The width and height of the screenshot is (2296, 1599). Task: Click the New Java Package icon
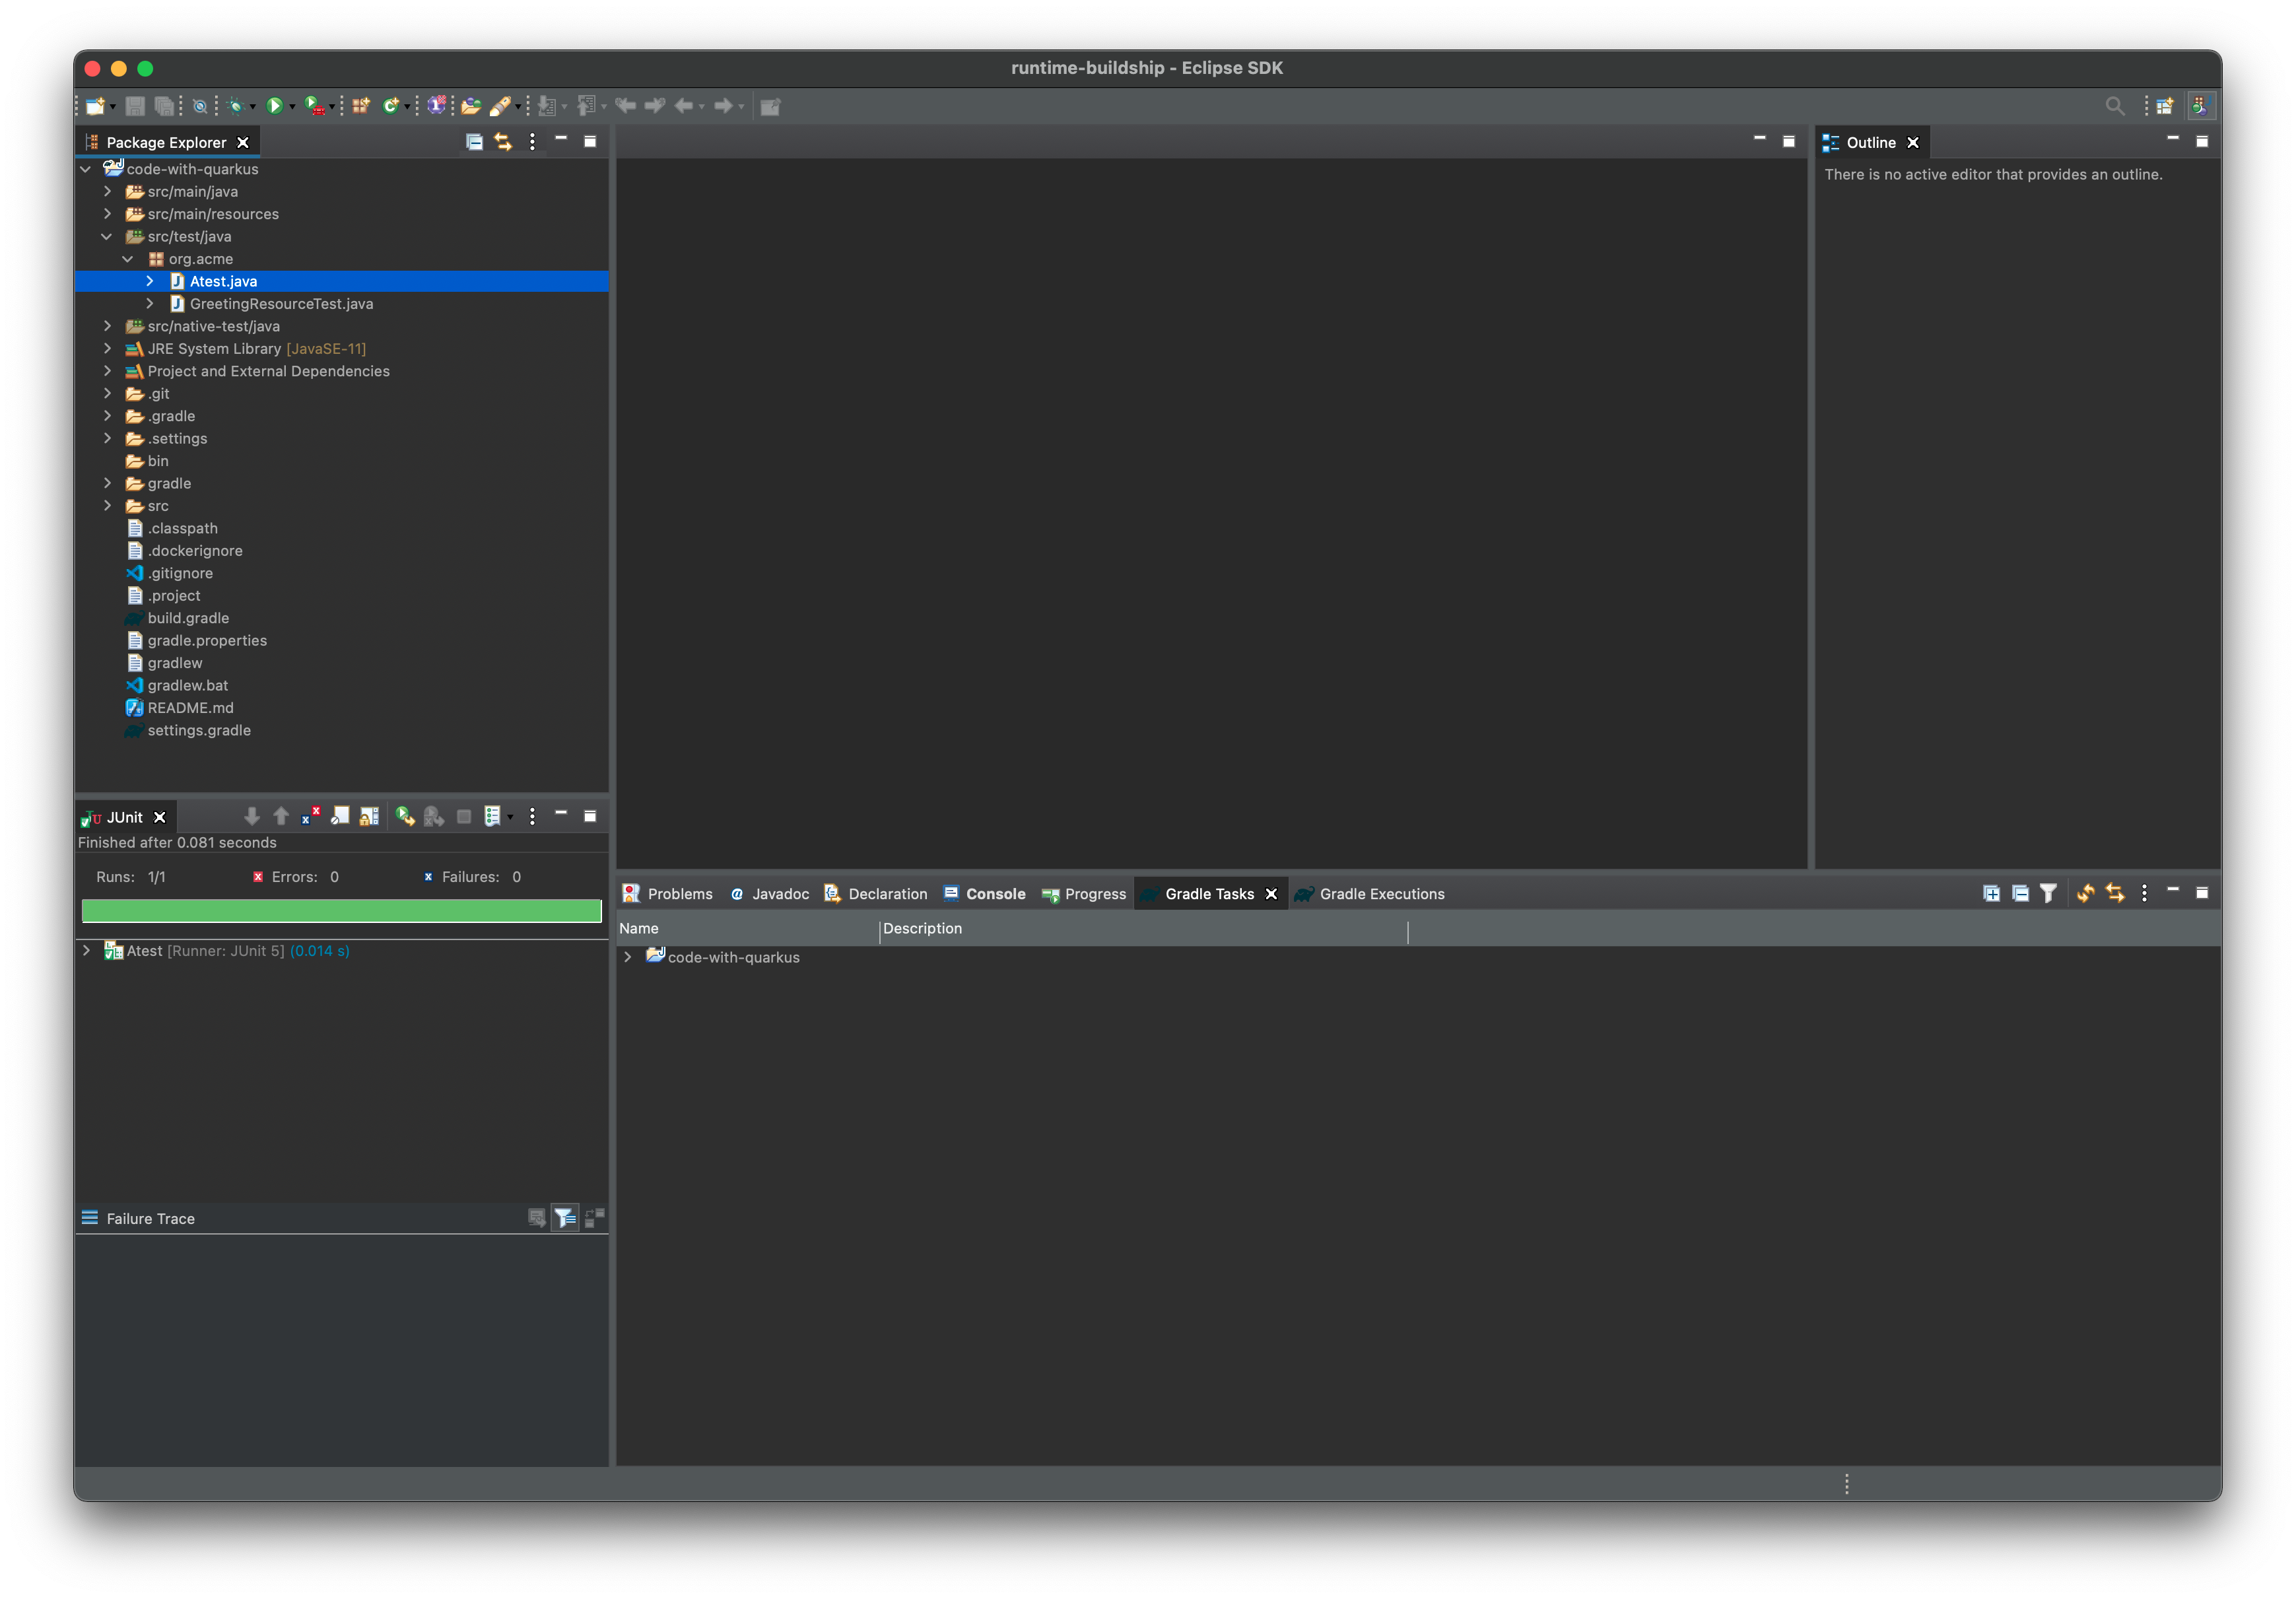(361, 106)
